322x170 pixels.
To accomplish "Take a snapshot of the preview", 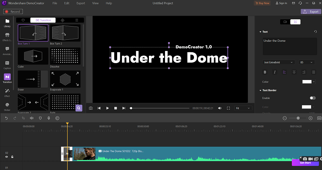I will tap(91, 108).
